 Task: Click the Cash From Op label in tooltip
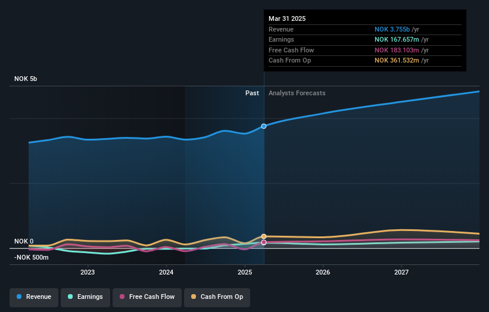click(289, 61)
